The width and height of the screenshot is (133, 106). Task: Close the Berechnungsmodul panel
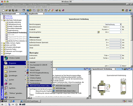[26, 14]
